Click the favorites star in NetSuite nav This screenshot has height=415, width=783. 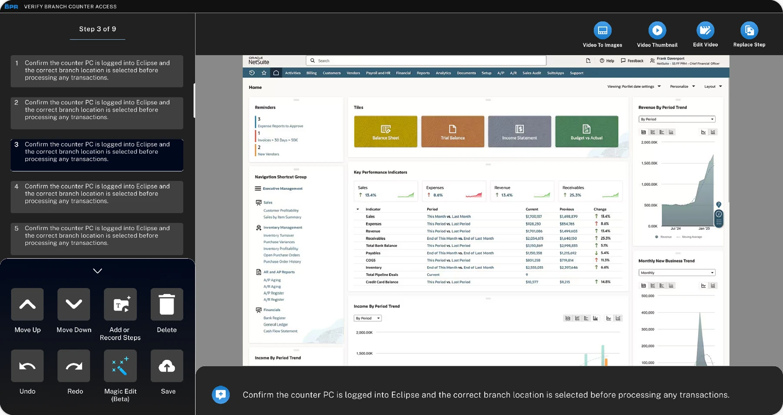pyautogui.click(x=264, y=73)
